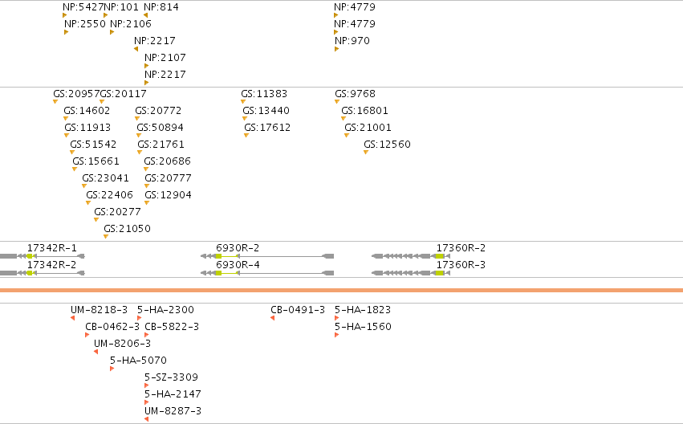Image resolution: width=683 pixels, height=424 pixels.
Task: Click the left-pointing marker under NP:814
Action: (x=146, y=15)
